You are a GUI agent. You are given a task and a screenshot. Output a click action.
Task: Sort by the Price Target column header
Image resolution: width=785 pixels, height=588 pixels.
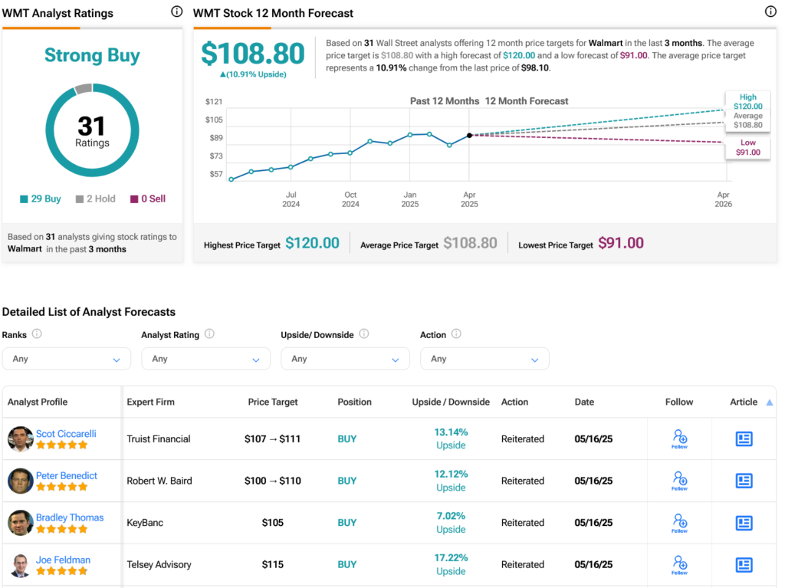[273, 402]
